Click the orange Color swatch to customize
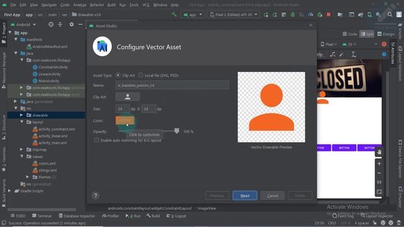 pos(125,120)
